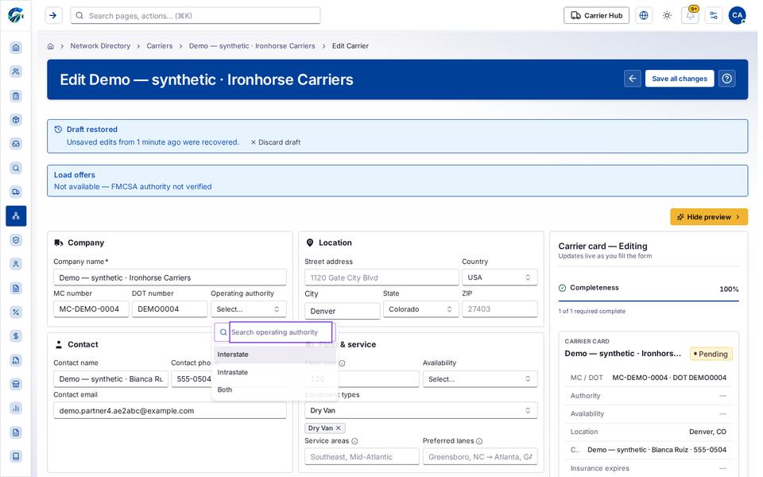Open the clipboard sidebar icon
This screenshot has width=763, height=477.
pos(16,96)
